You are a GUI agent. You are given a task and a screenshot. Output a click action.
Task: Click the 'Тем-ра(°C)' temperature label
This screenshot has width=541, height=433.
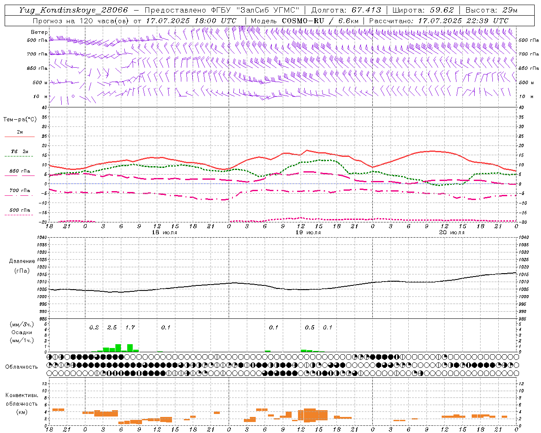coord(20,120)
